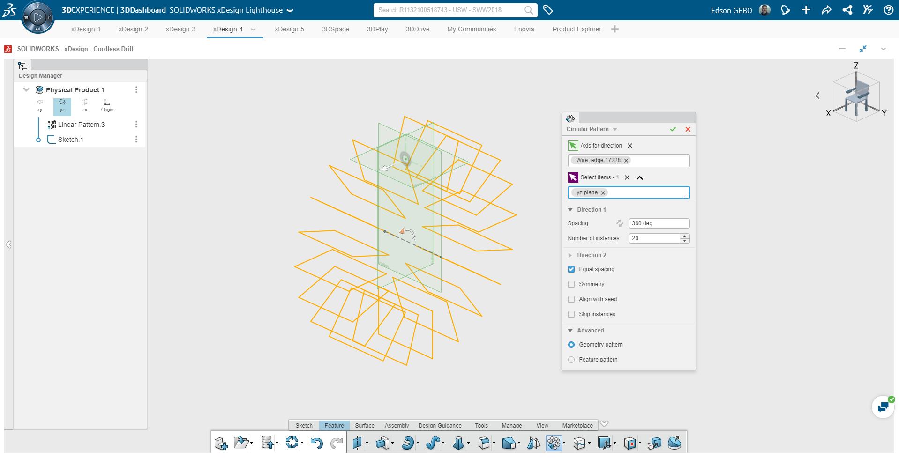Select the Revolve tool

pos(407,443)
